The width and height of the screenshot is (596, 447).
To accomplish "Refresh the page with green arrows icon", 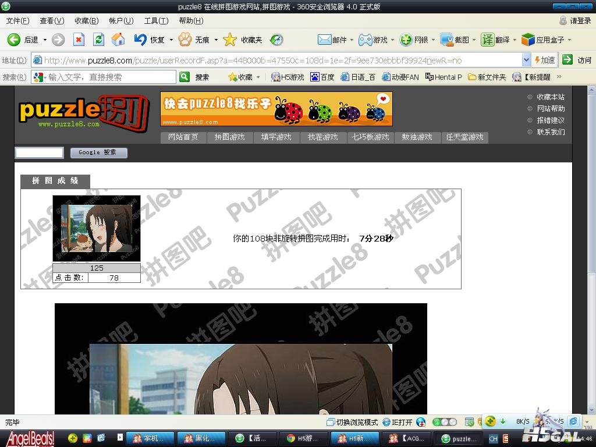I will click(x=99, y=40).
